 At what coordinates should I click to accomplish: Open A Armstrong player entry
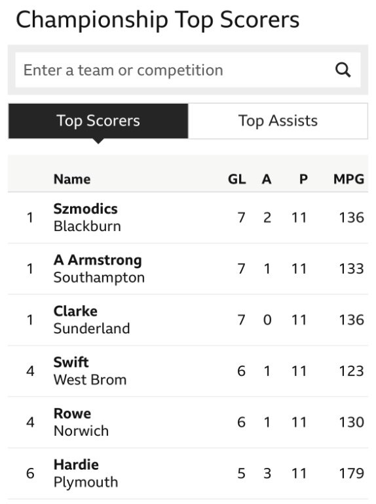(98, 260)
